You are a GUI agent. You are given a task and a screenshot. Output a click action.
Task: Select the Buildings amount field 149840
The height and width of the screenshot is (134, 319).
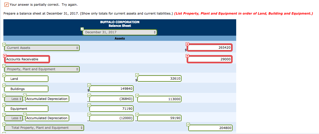point(111,89)
